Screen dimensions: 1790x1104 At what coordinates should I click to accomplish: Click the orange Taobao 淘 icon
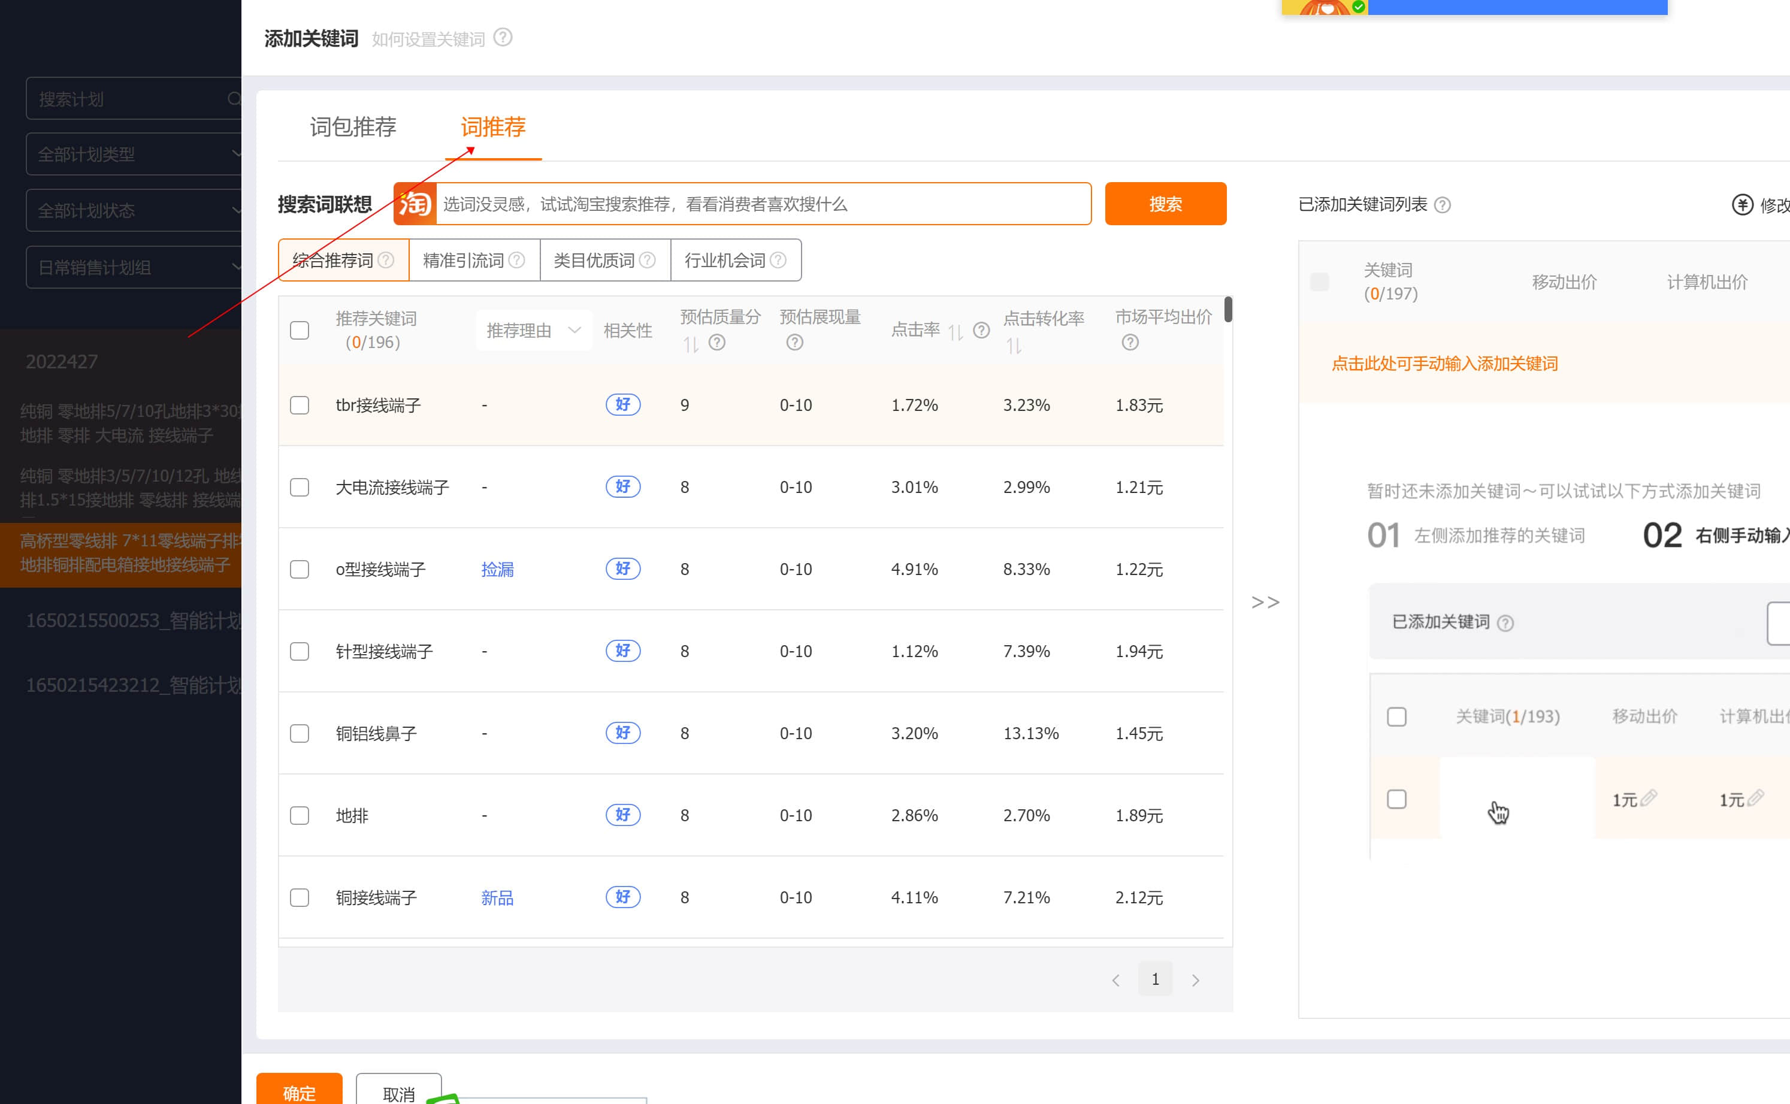[x=415, y=204]
